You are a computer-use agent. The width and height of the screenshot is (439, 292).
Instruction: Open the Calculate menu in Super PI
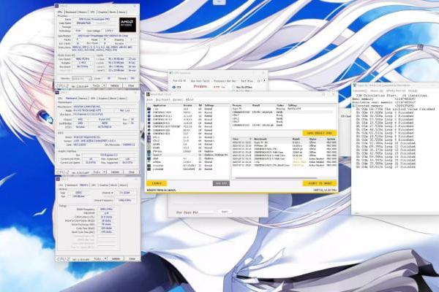point(360,91)
